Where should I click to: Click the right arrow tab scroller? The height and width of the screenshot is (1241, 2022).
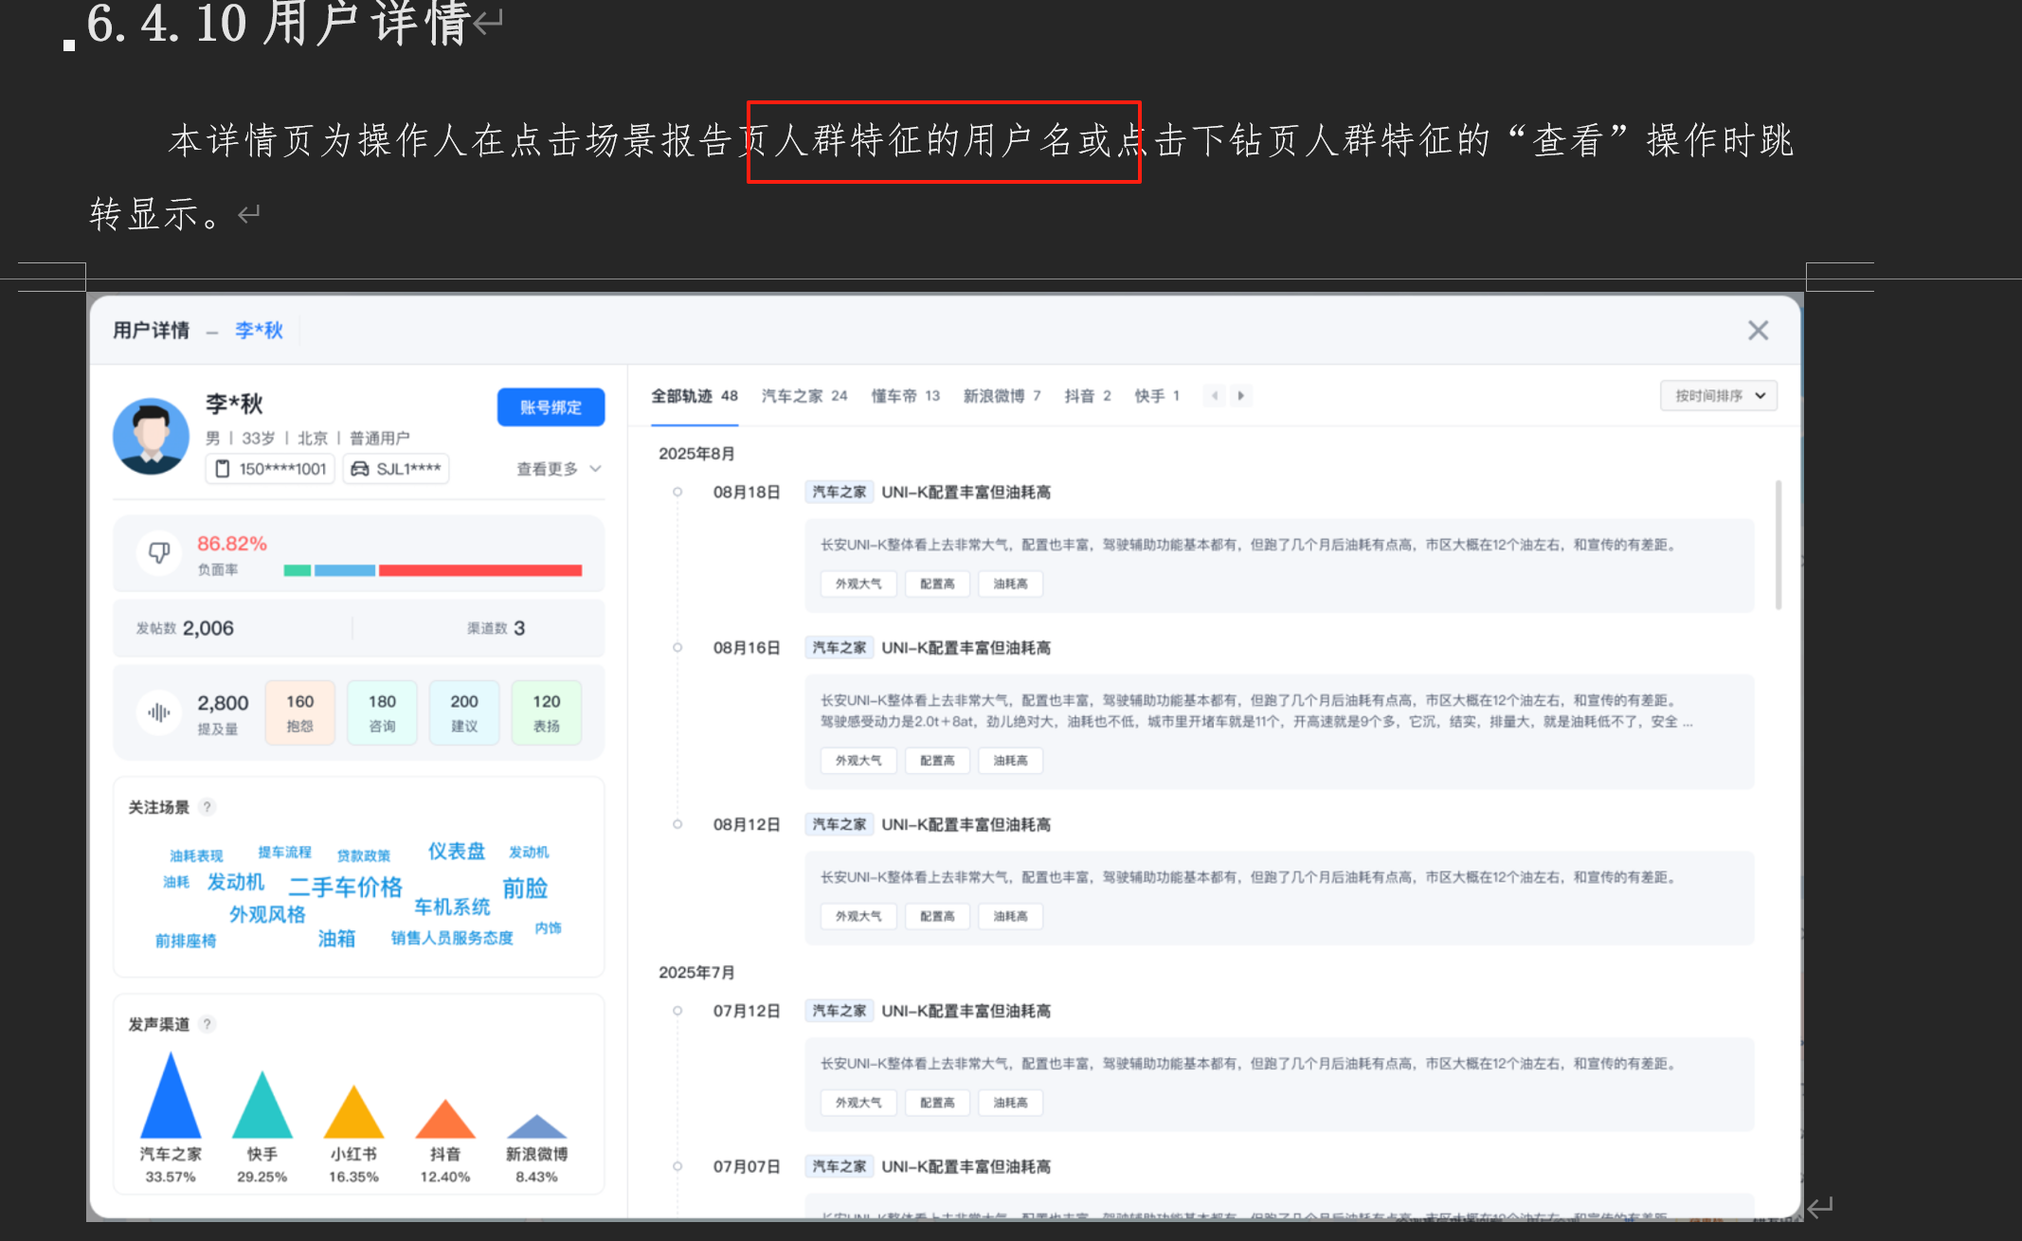[1241, 396]
